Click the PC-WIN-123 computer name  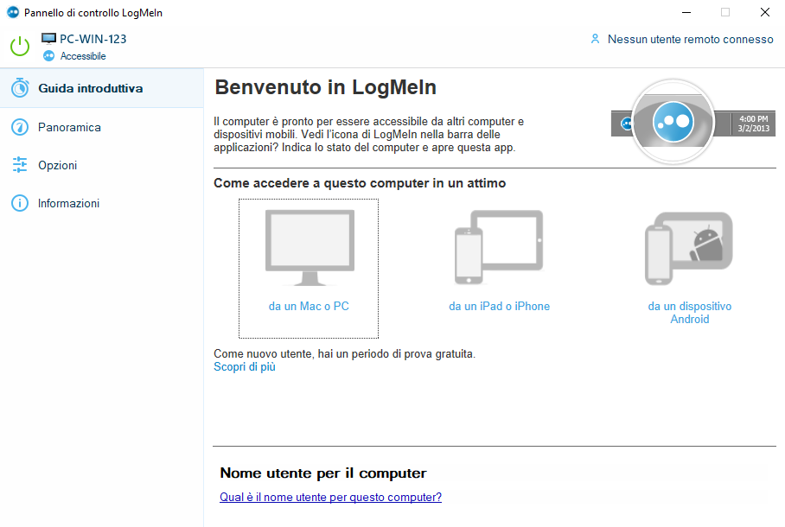(93, 39)
